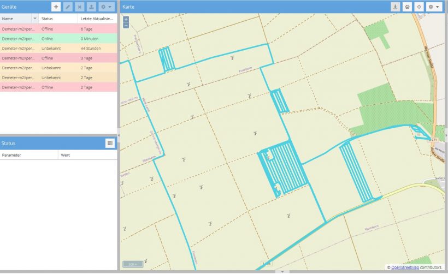Image resolution: width=448 pixels, height=274 pixels.
Task: Zoom in the map with plus button
Action: coord(126,19)
